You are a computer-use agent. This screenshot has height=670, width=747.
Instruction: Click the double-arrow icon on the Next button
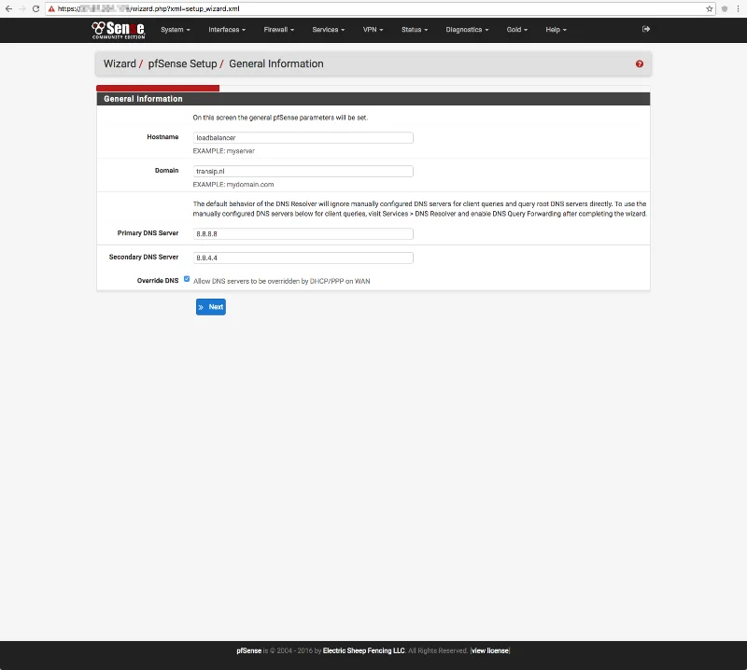203,307
